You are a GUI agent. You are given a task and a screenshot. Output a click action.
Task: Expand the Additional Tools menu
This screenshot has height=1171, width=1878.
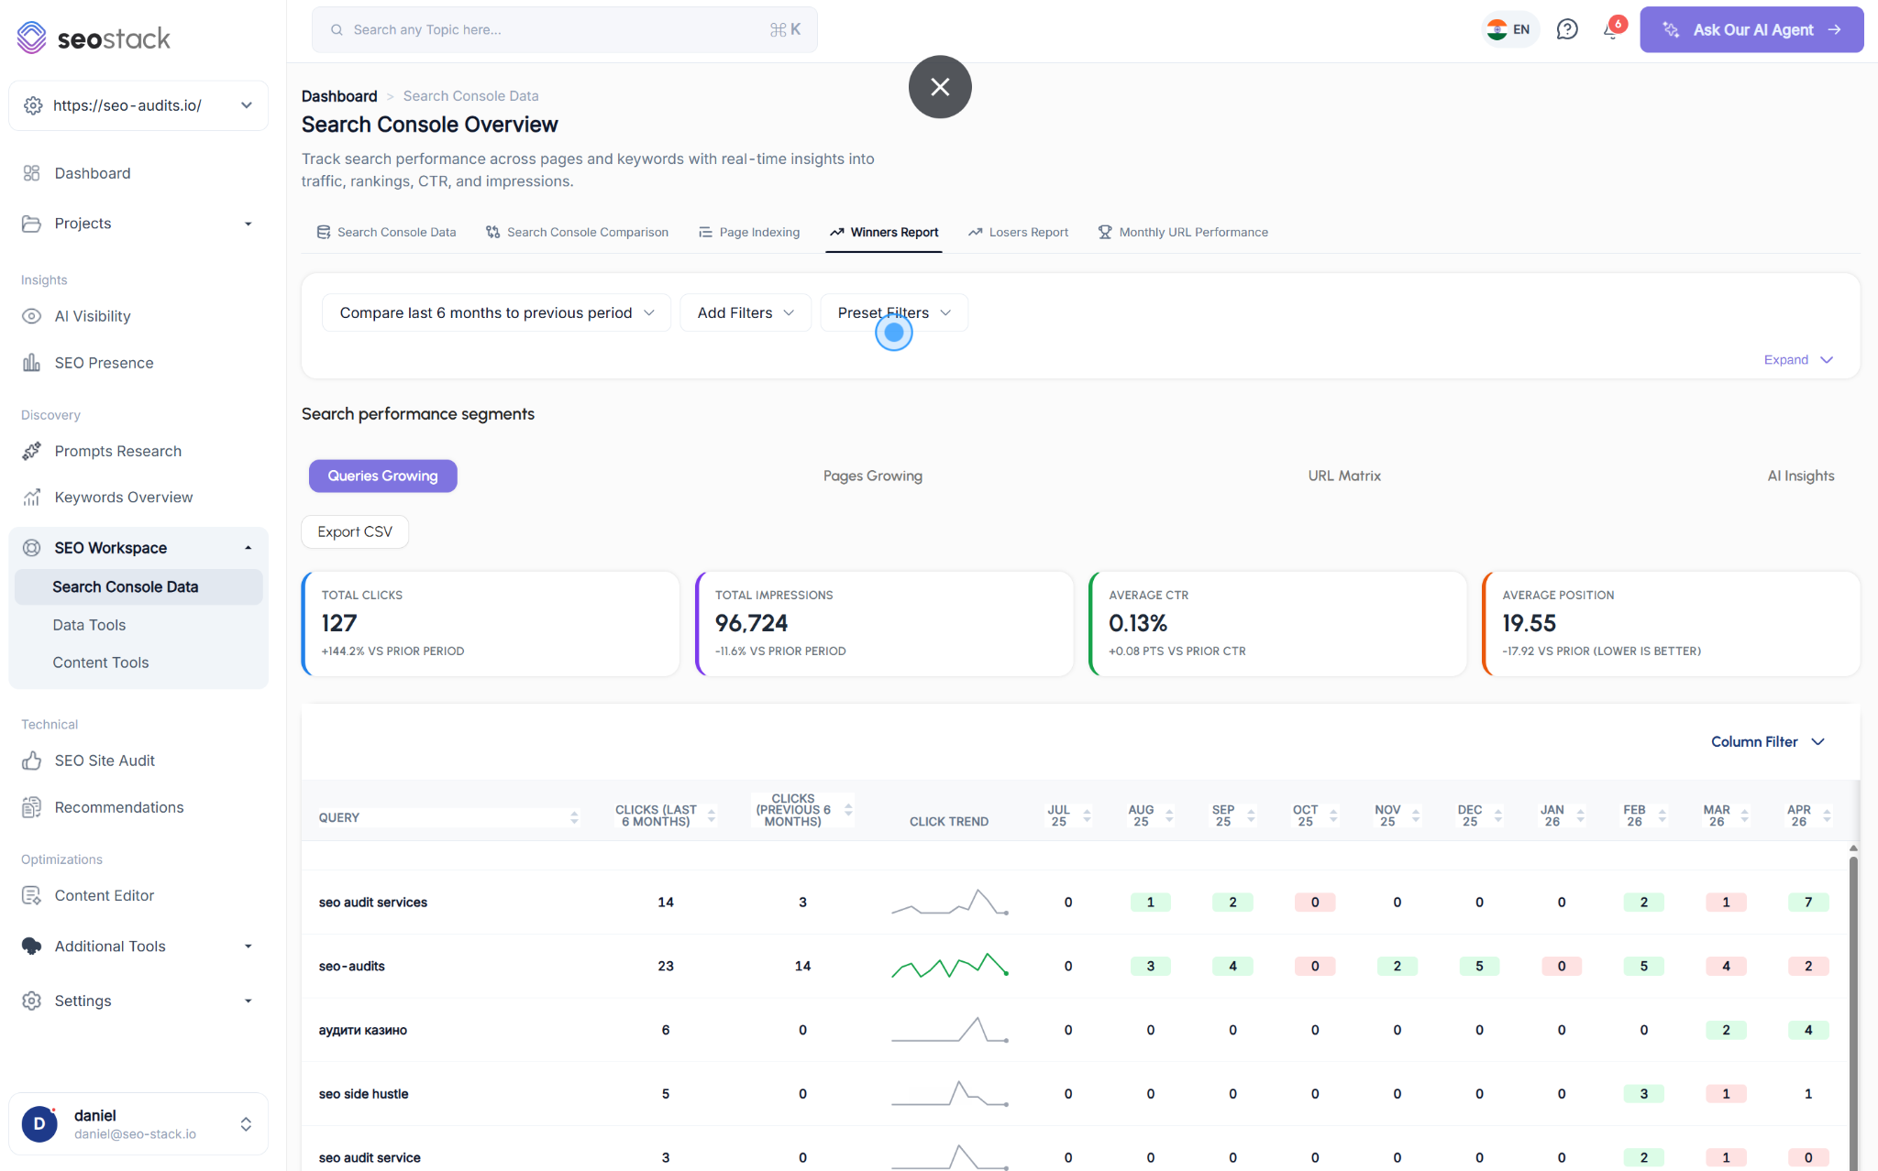tap(248, 947)
